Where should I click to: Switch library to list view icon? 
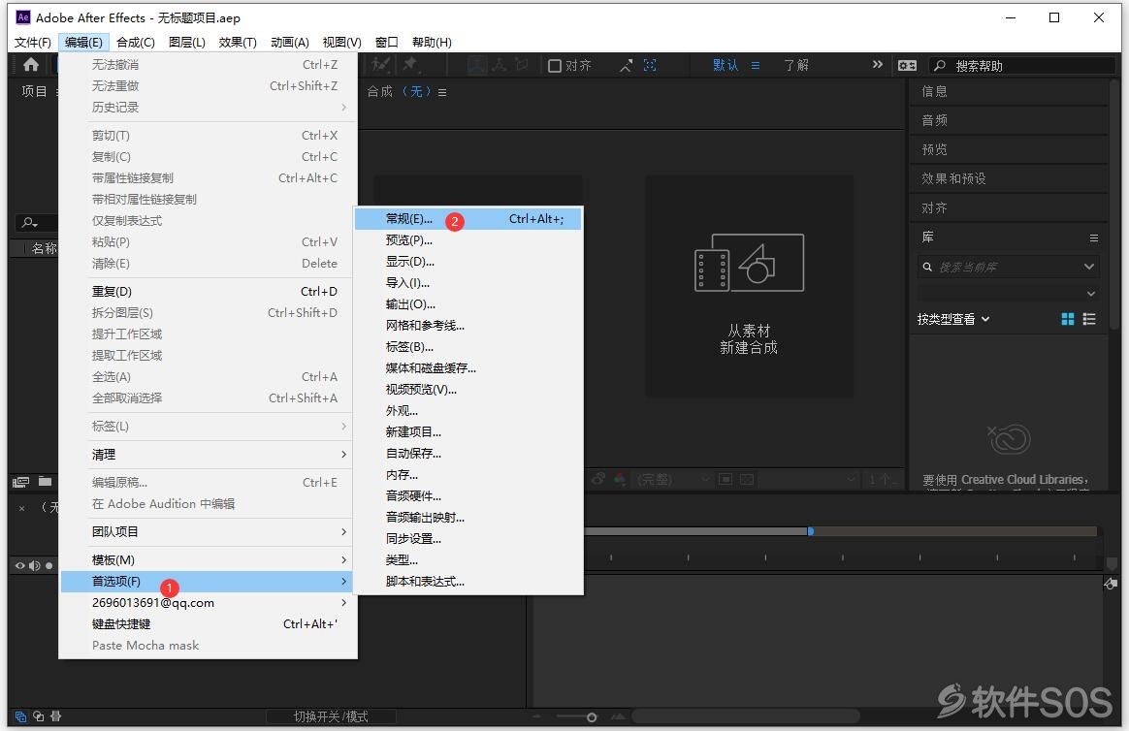1089,319
